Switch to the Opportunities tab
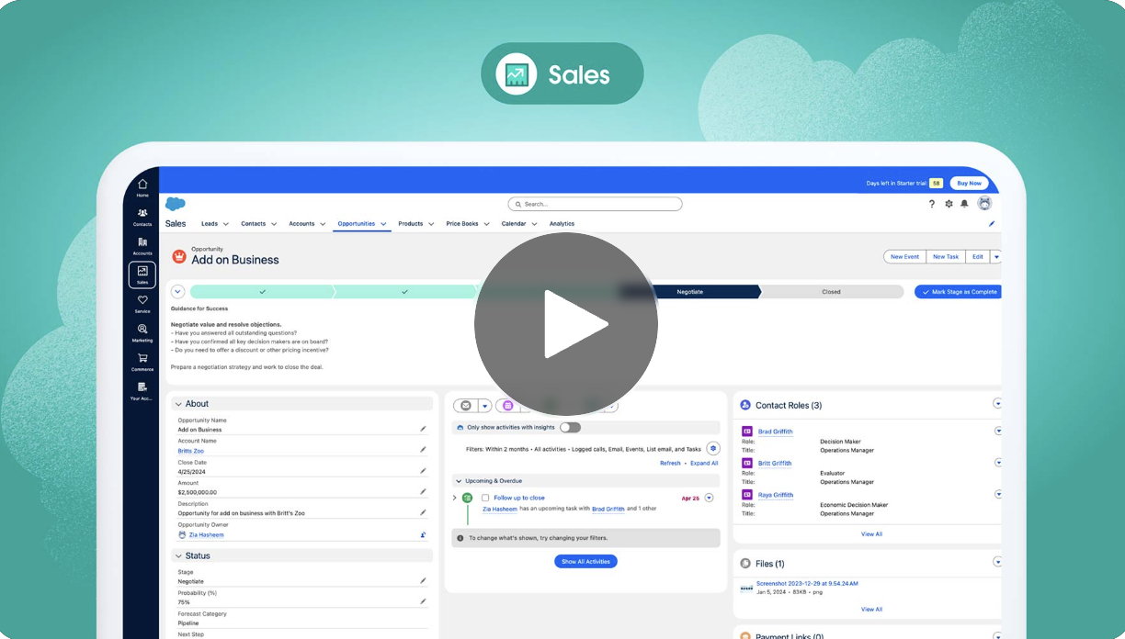Viewport: 1125px width, 639px height. (x=356, y=224)
